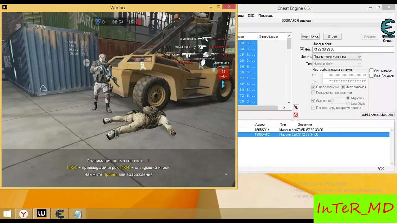Click the Адрес column header
Image resolution: width=397 pixels, height=223 pixels.
tap(260, 125)
